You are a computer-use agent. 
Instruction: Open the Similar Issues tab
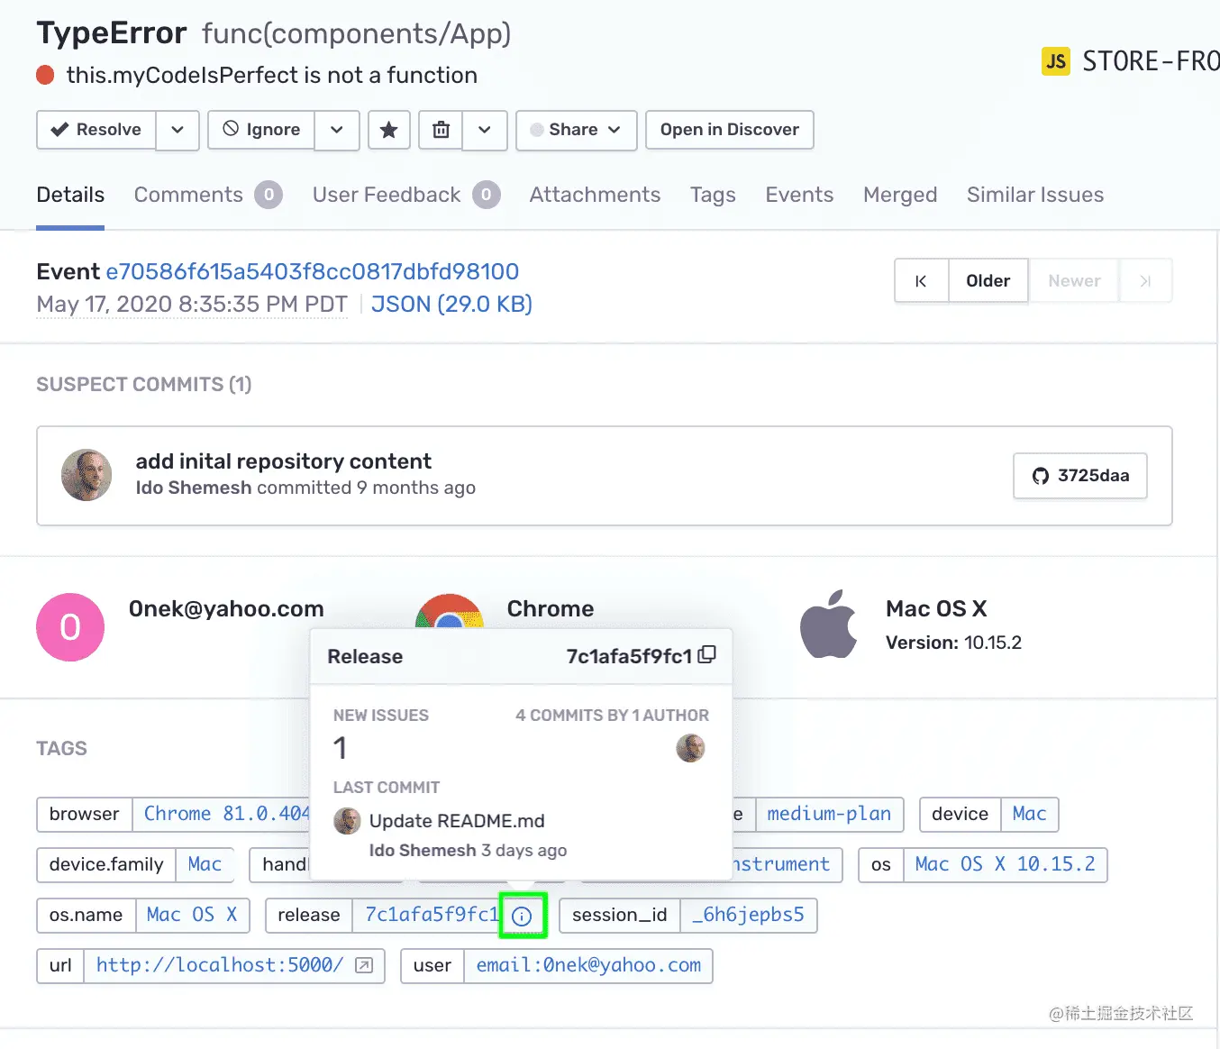point(1034,195)
